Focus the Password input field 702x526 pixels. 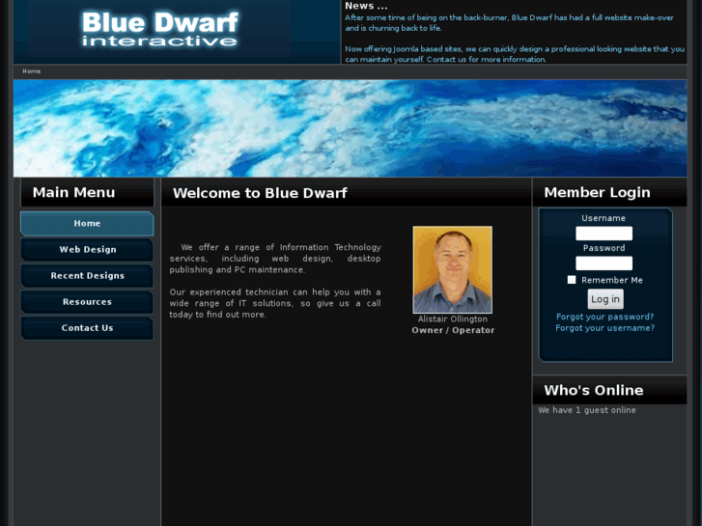604,263
